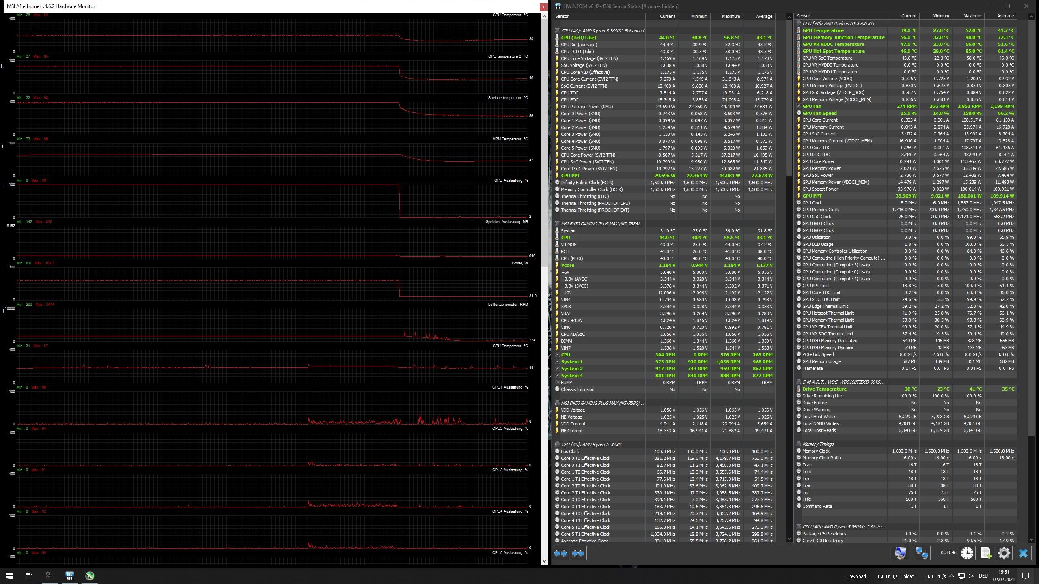Reset sensor values with clock icon
The image size is (1039, 584).
pyautogui.click(x=967, y=553)
